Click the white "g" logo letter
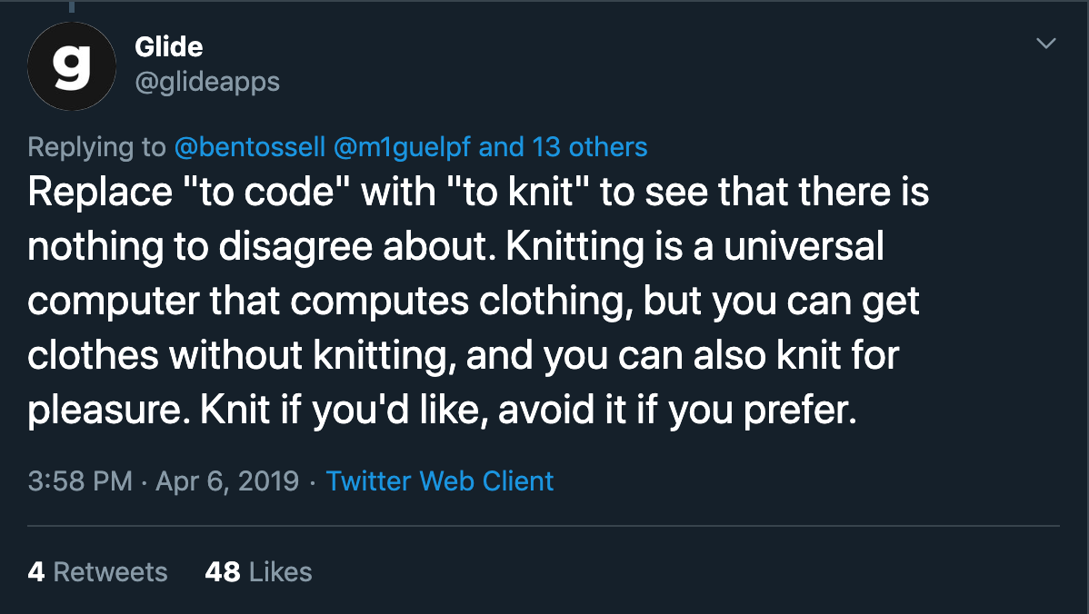 point(69,65)
